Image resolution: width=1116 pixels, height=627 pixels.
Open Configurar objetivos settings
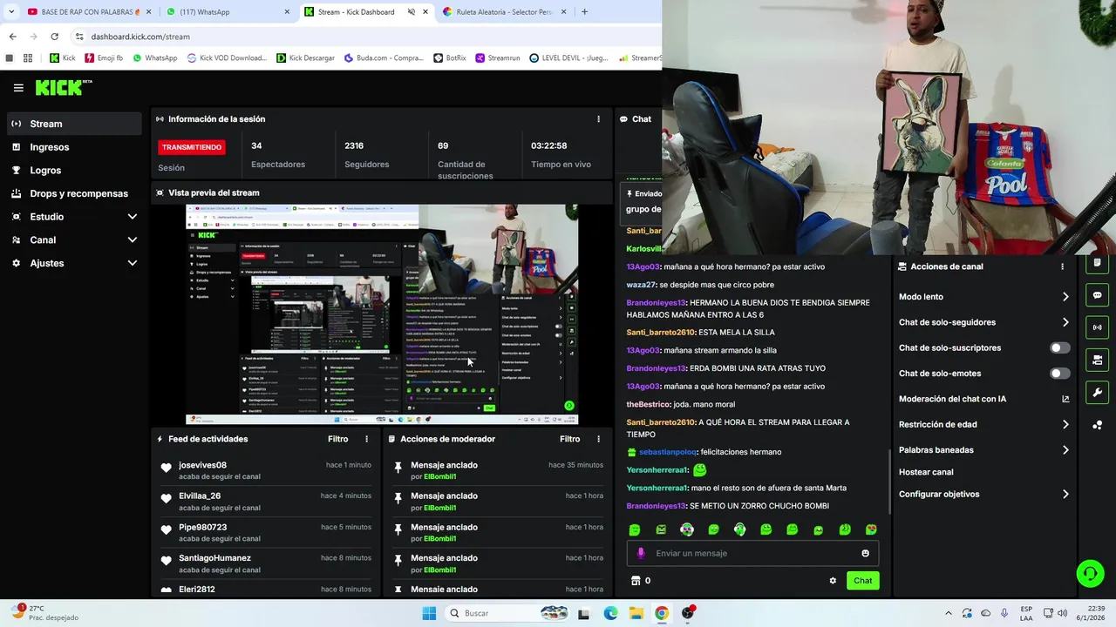(983, 495)
